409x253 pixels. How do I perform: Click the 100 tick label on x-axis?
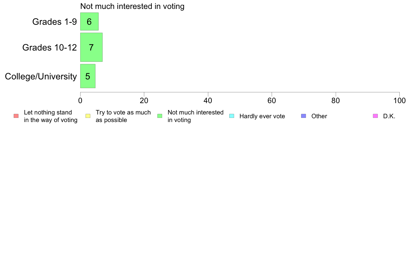point(399,100)
